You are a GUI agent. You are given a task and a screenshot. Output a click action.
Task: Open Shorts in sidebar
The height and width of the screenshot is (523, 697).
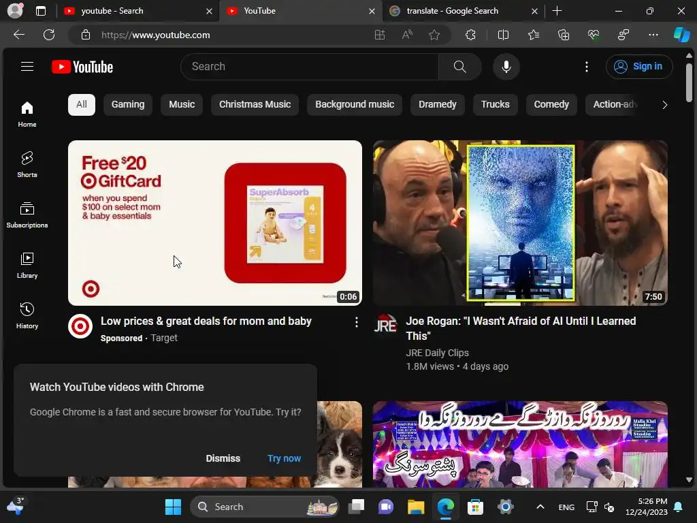pos(27,165)
